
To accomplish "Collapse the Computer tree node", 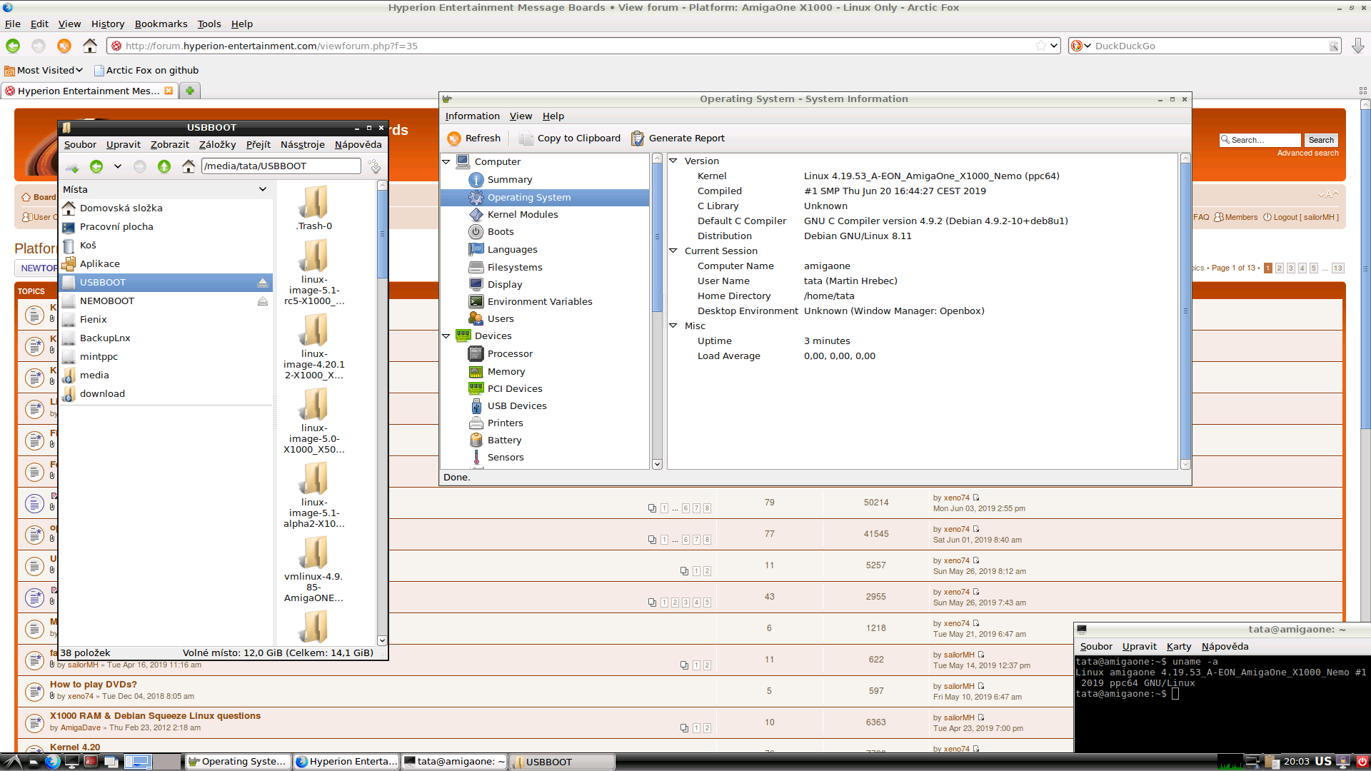I will point(446,162).
